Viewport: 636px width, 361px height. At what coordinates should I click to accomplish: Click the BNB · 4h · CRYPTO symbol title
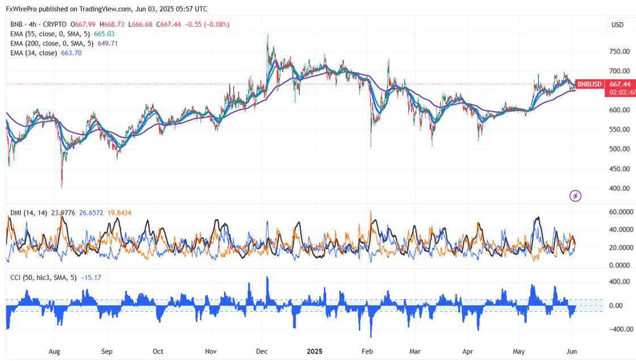(x=39, y=24)
